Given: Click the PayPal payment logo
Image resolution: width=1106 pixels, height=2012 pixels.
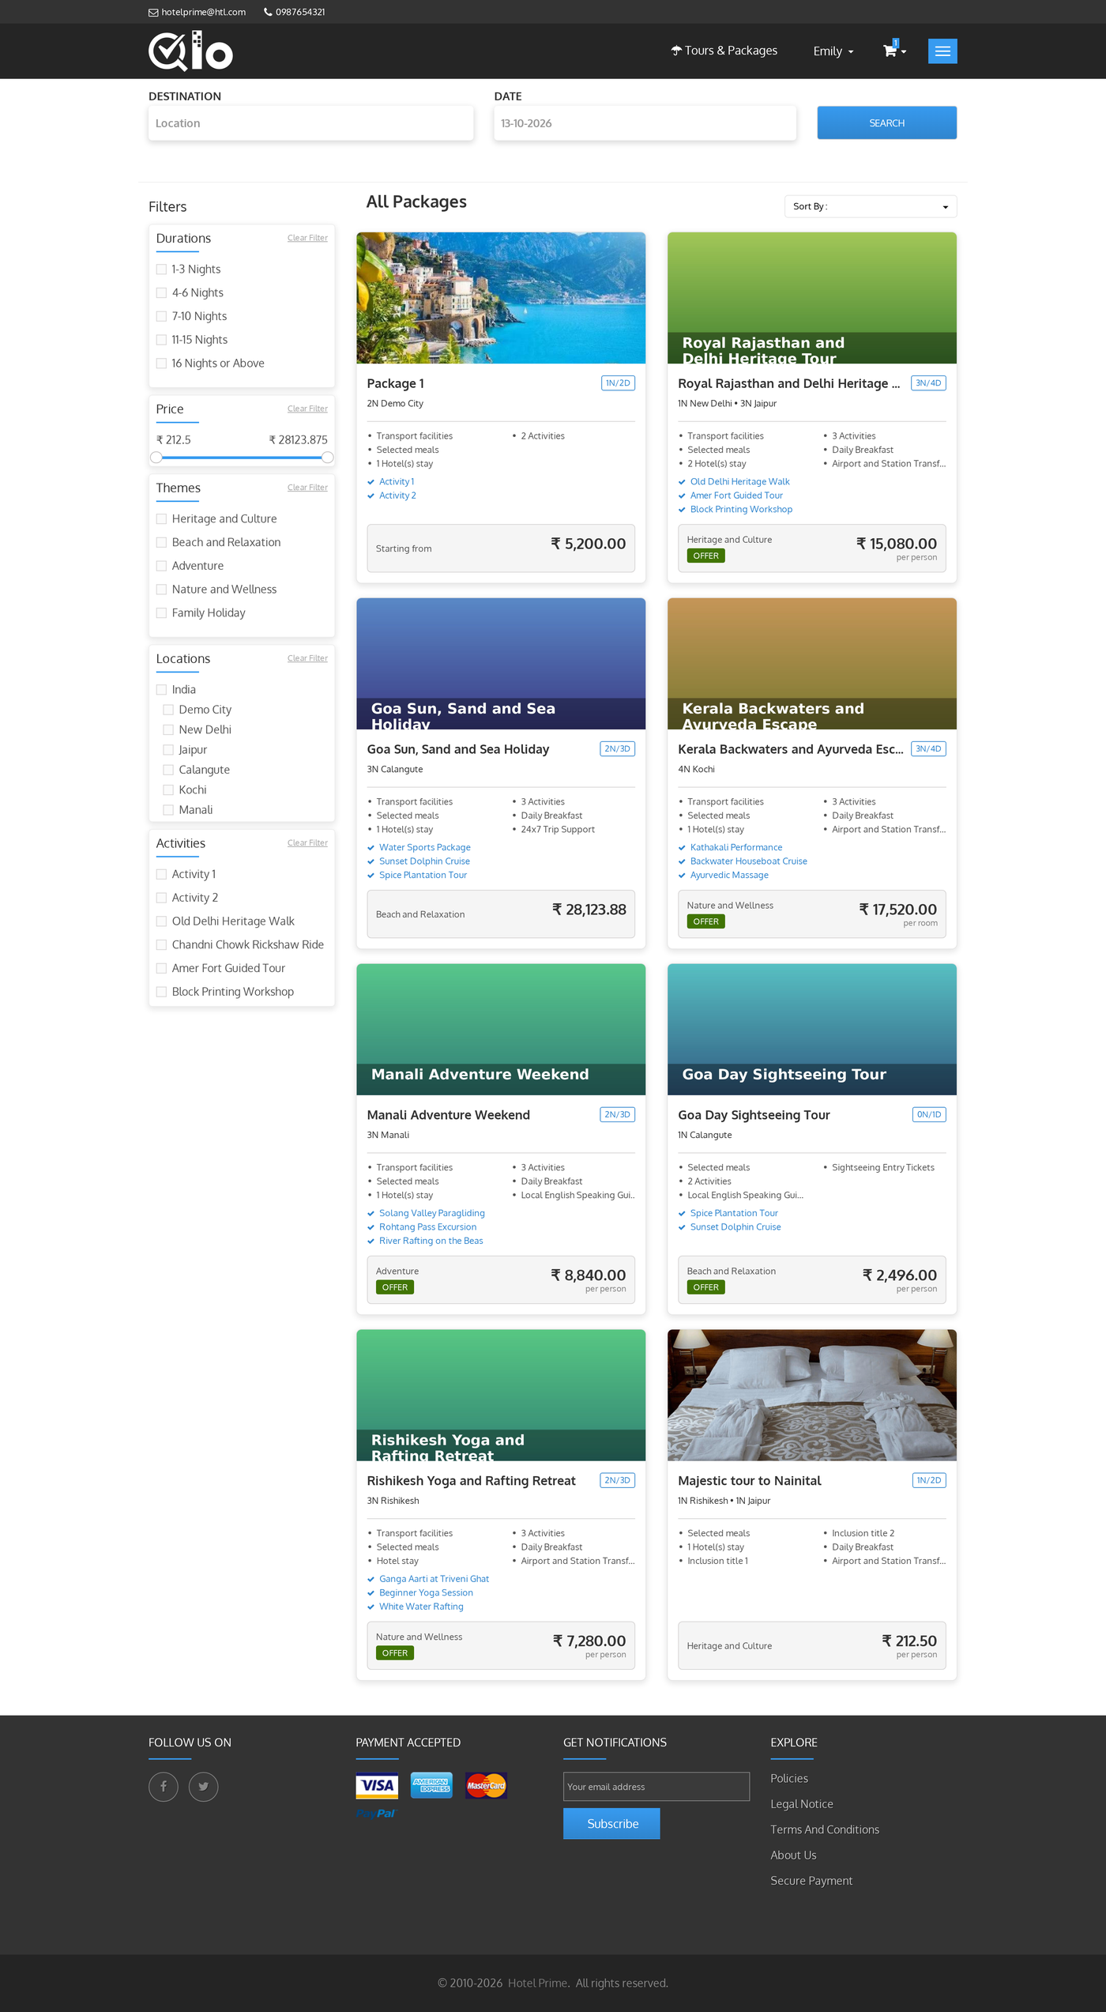Looking at the screenshot, I should point(376,1813).
